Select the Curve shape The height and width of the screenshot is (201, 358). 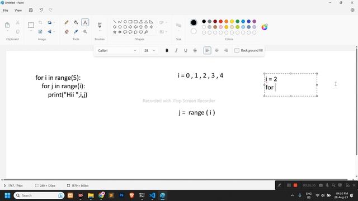[120, 22]
